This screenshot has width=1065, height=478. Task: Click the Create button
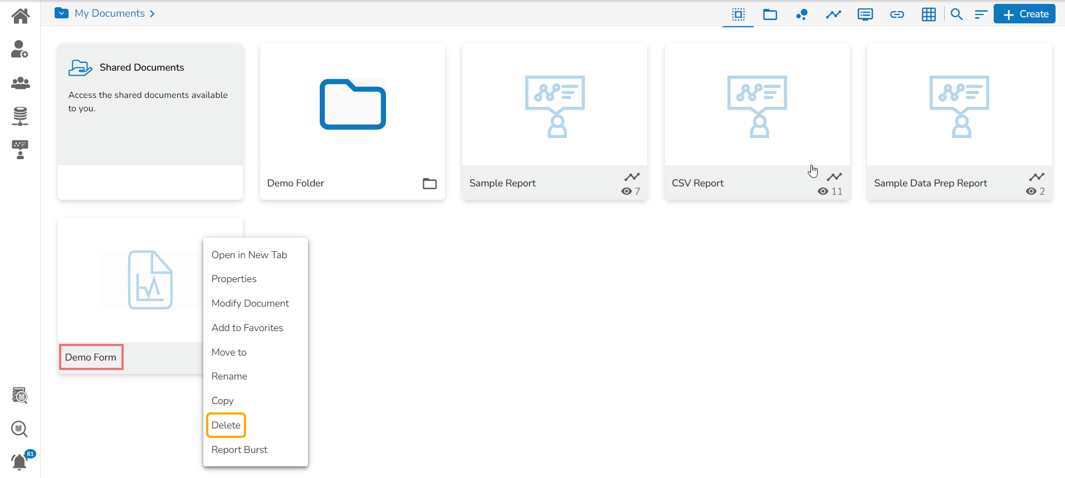pyautogui.click(x=1025, y=14)
